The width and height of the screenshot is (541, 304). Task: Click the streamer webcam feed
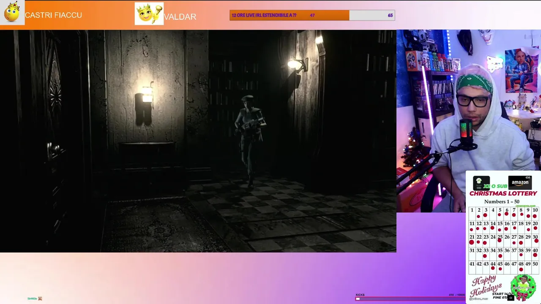click(x=469, y=120)
